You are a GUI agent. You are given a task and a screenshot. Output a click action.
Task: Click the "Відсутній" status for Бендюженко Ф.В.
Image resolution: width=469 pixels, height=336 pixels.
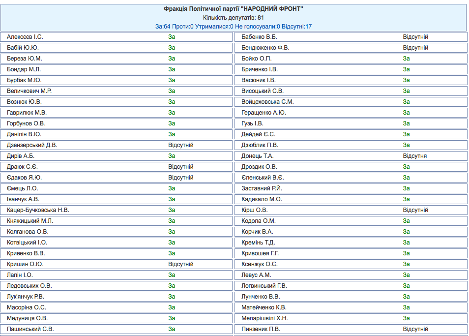click(415, 48)
